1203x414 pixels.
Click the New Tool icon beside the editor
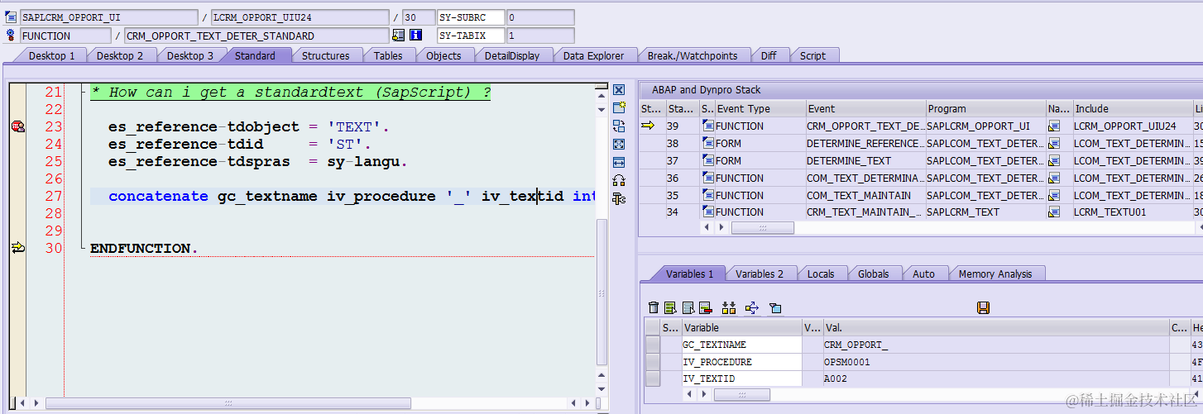point(618,107)
